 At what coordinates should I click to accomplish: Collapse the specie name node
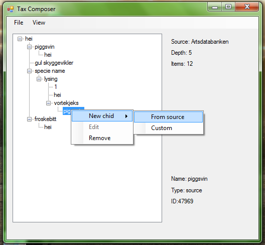(30, 71)
